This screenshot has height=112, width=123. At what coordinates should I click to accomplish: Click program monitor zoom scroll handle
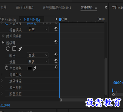tap(113, 95)
